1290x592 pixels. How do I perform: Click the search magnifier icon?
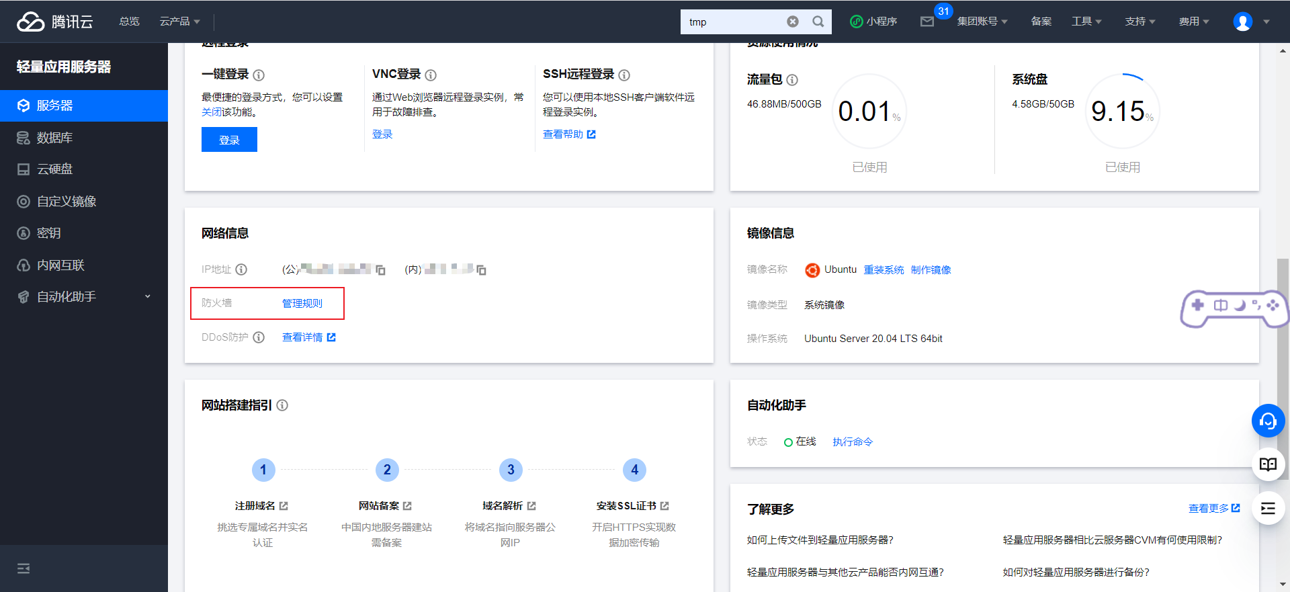coord(818,22)
